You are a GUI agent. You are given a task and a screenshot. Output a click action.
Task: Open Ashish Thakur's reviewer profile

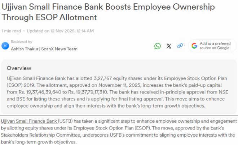pyautogui.click(x=25, y=49)
